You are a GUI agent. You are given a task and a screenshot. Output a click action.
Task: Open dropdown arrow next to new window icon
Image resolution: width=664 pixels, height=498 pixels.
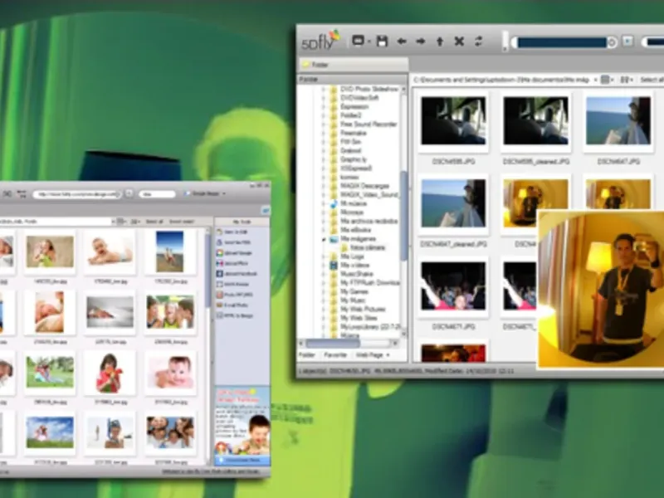[369, 41]
